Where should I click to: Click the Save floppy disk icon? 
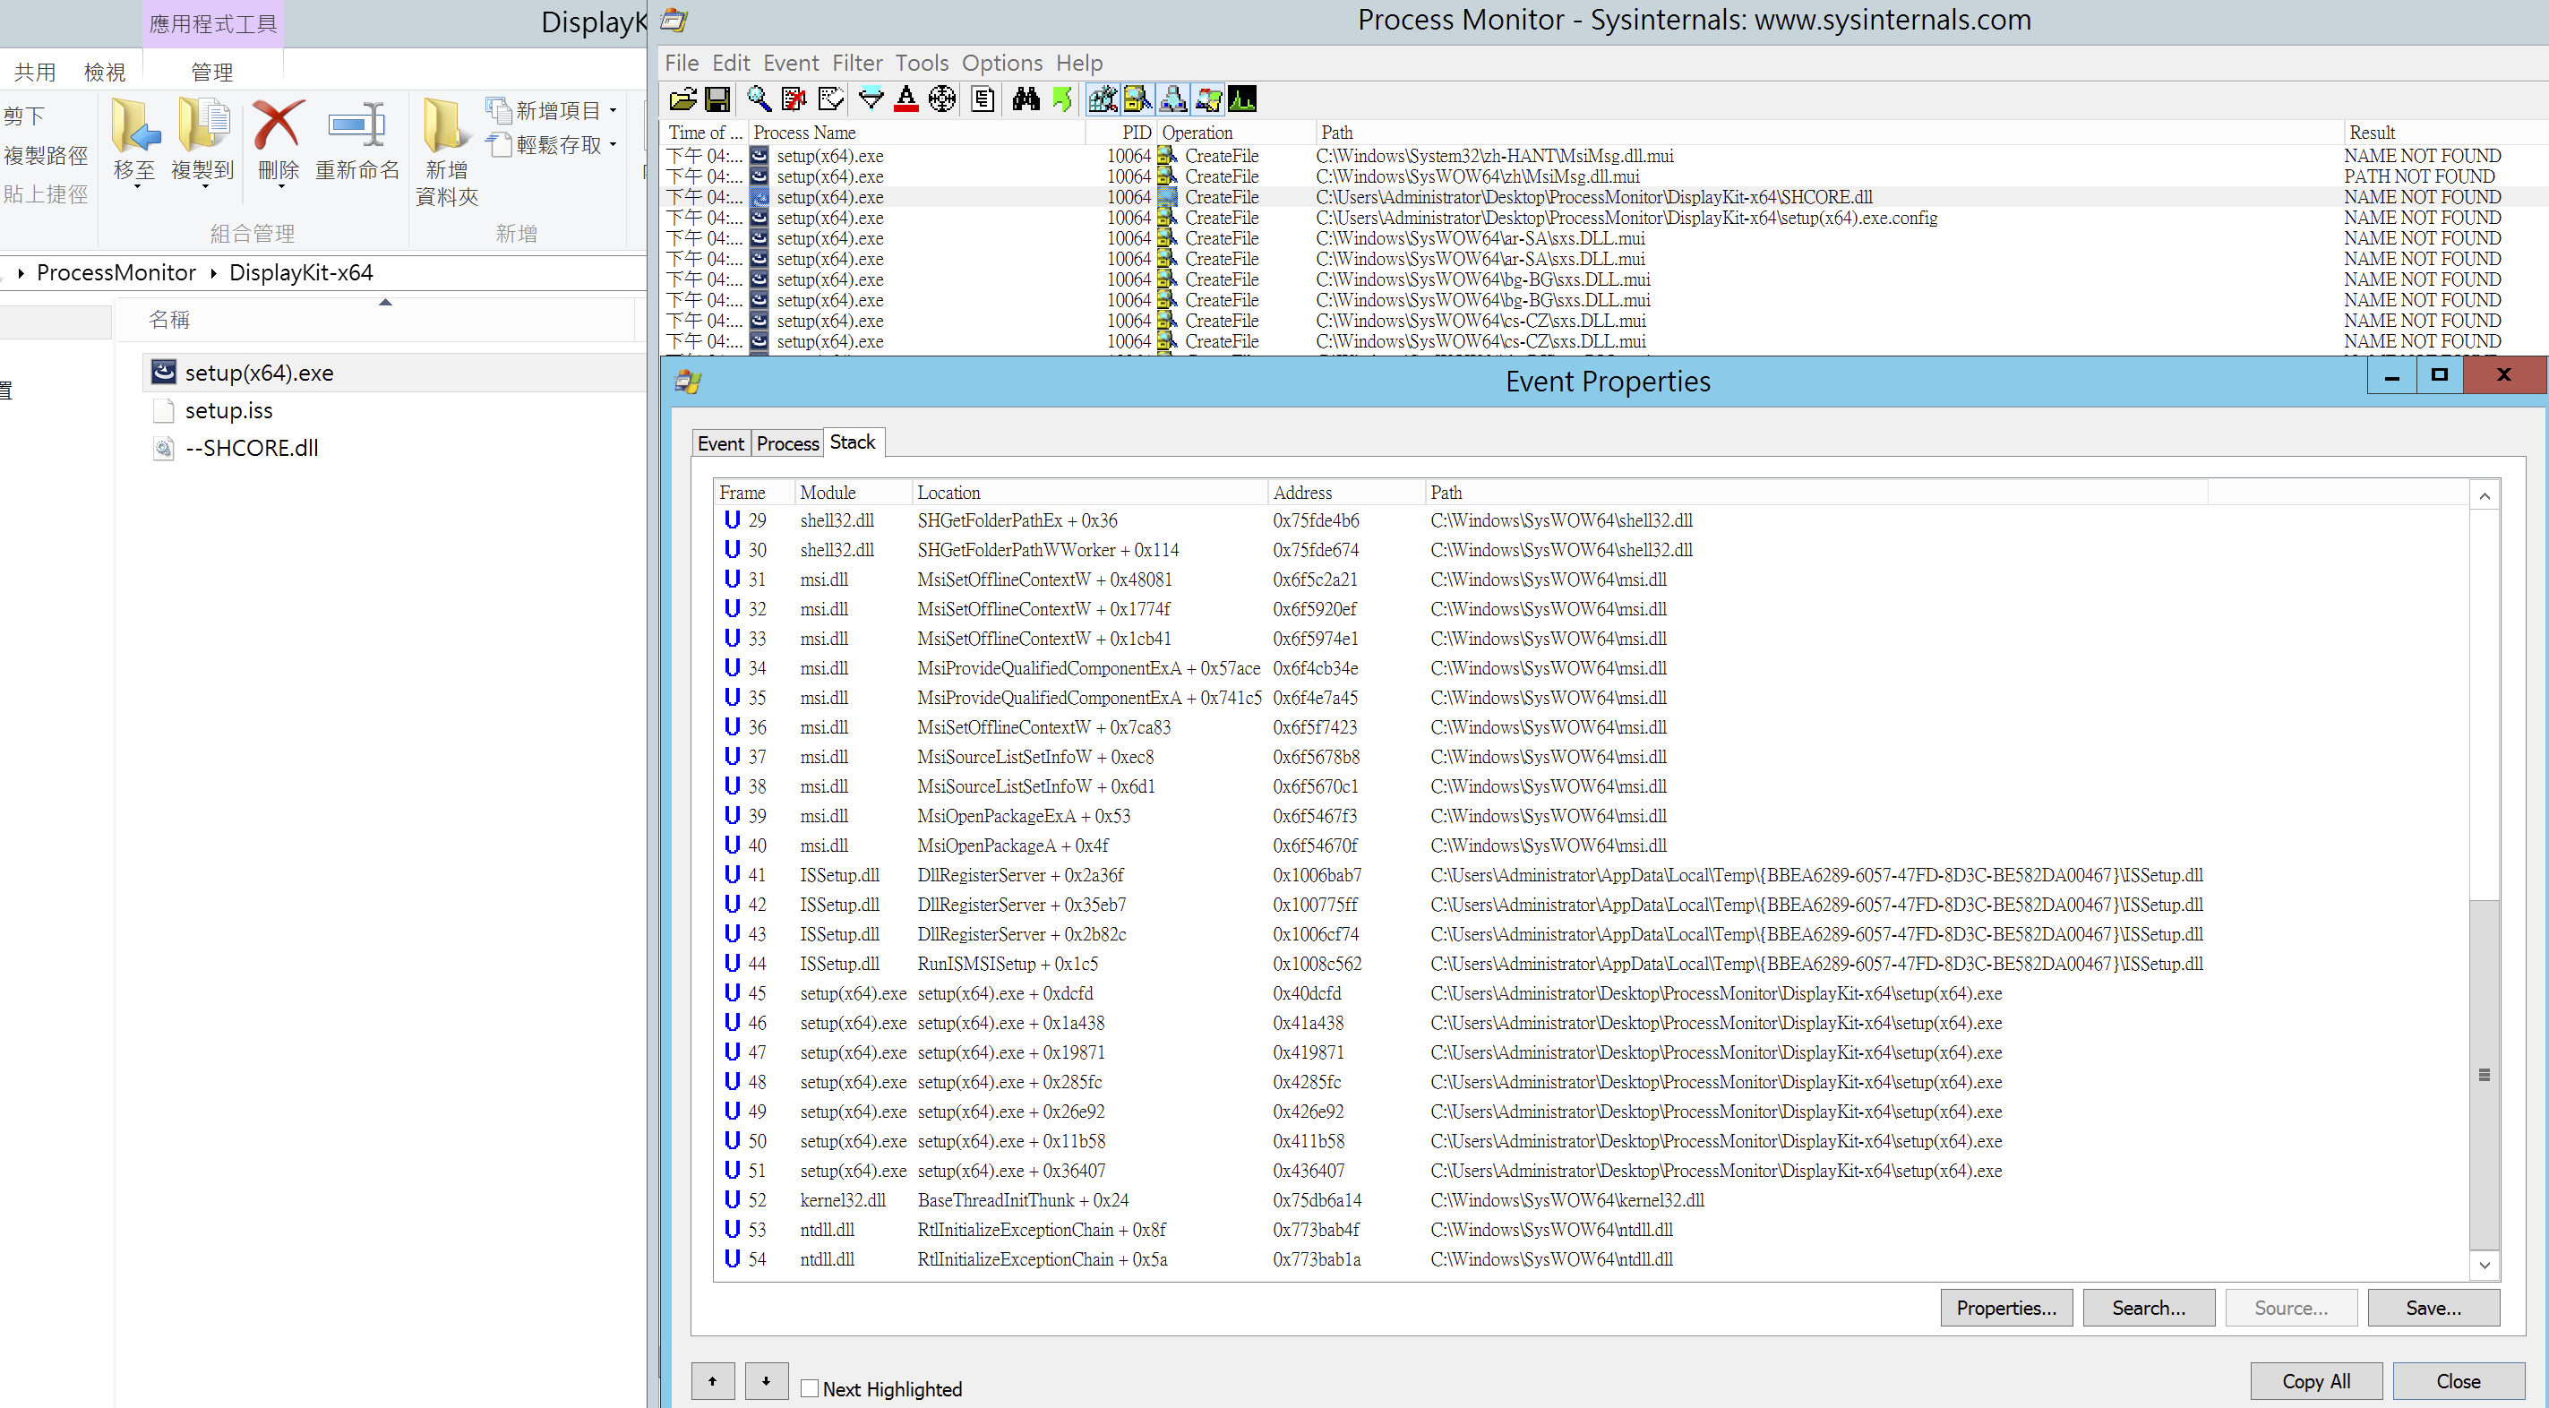[717, 99]
